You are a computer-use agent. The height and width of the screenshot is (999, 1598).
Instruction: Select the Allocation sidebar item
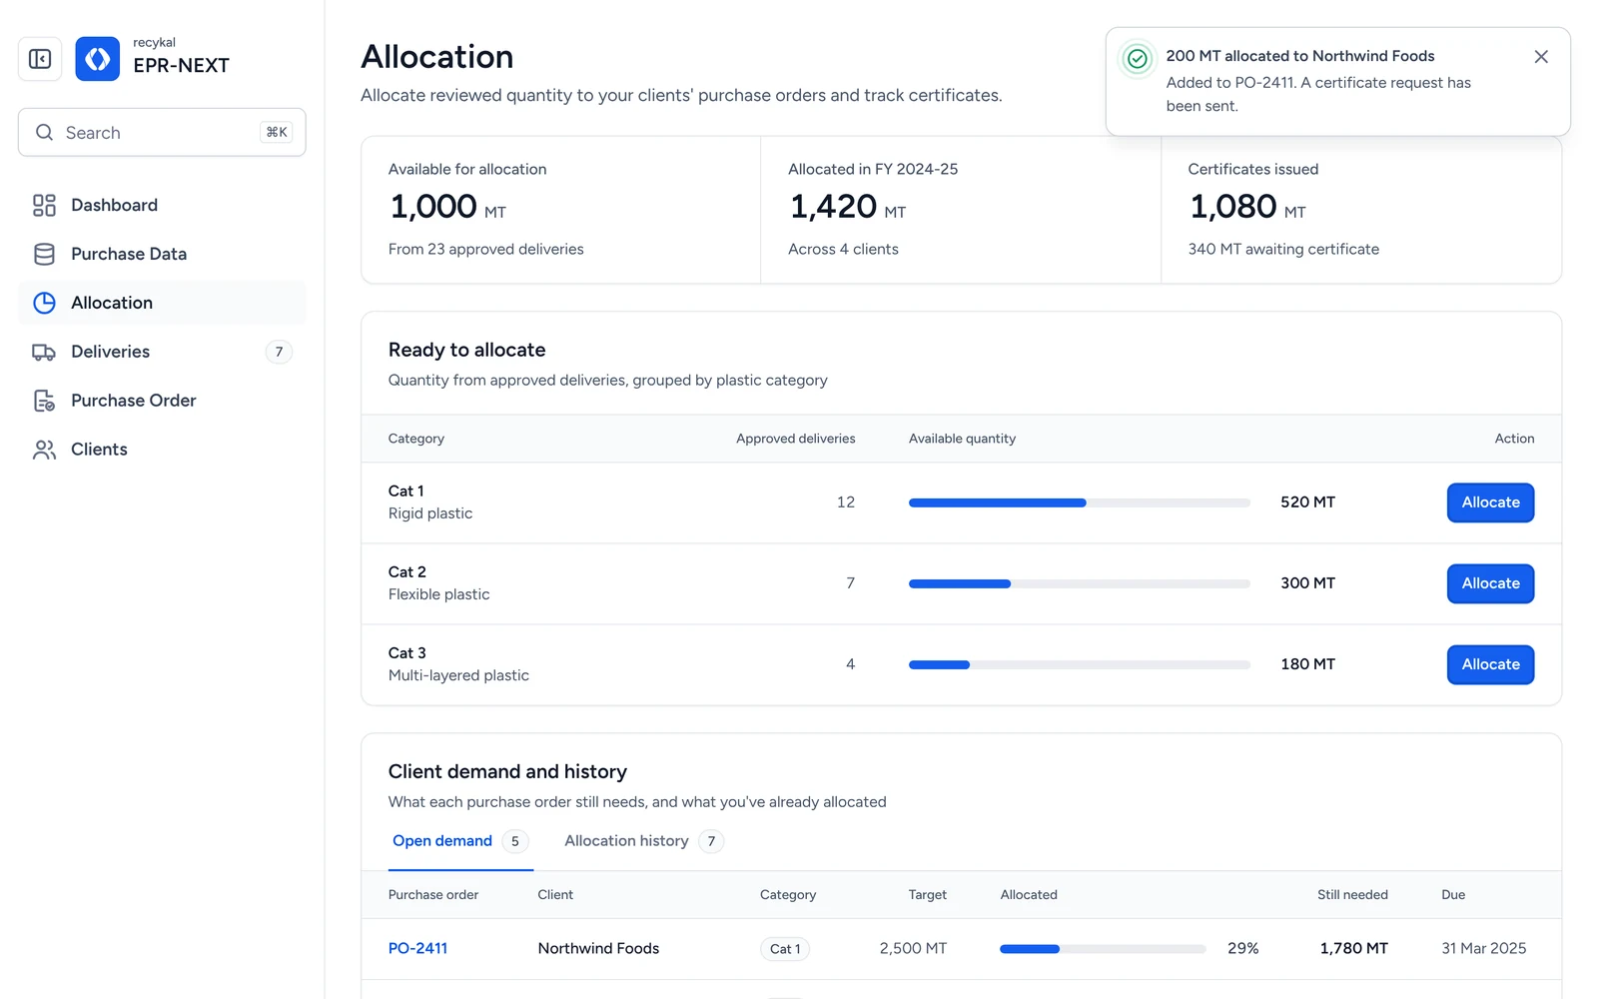162,303
